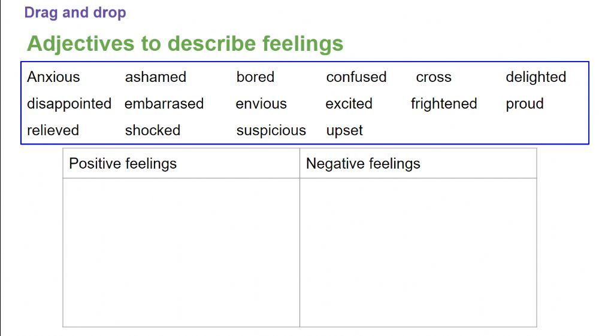This screenshot has height=336, width=599.
Task: Click the 'delighted' adjective
Action: pyautogui.click(x=536, y=77)
